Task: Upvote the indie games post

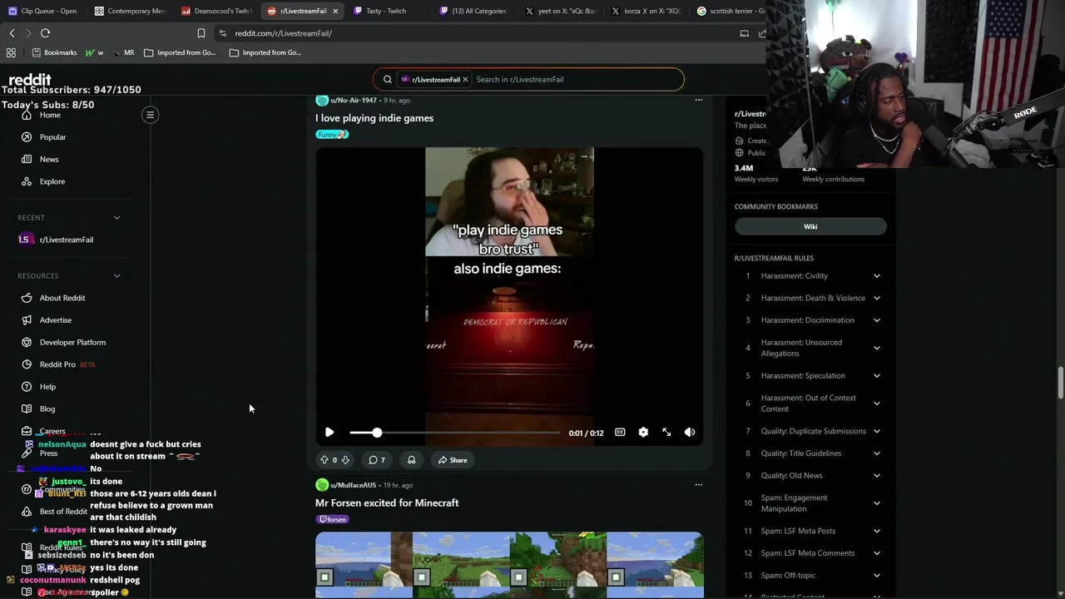Action: (x=324, y=460)
